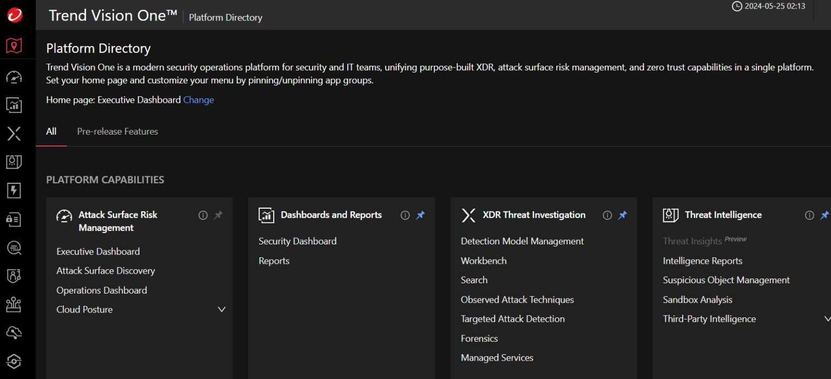Click the clock timestamp in the header
The width and height of the screenshot is (831, 379).
click(768, 6)
